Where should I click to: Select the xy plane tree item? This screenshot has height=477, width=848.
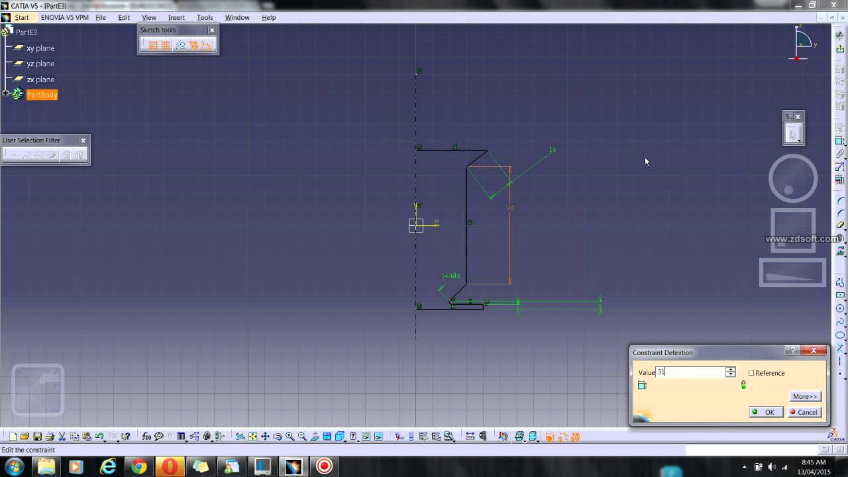pyautogui.click(x=40, y=48)
